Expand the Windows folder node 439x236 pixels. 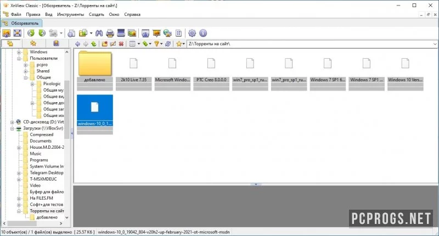19,52
